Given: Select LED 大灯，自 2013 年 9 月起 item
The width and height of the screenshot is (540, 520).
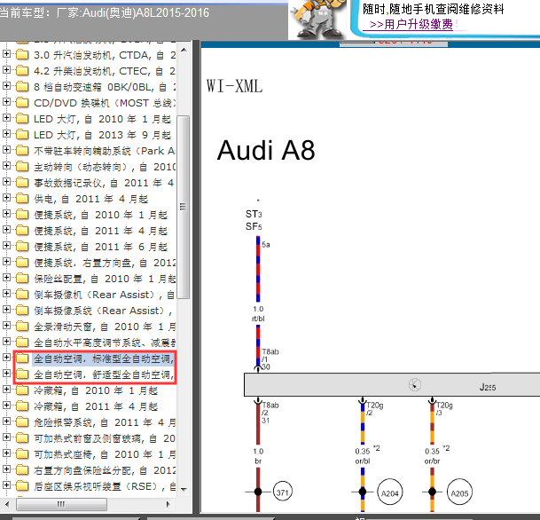Looking at the screenshot, I should [x=102, y=135].
